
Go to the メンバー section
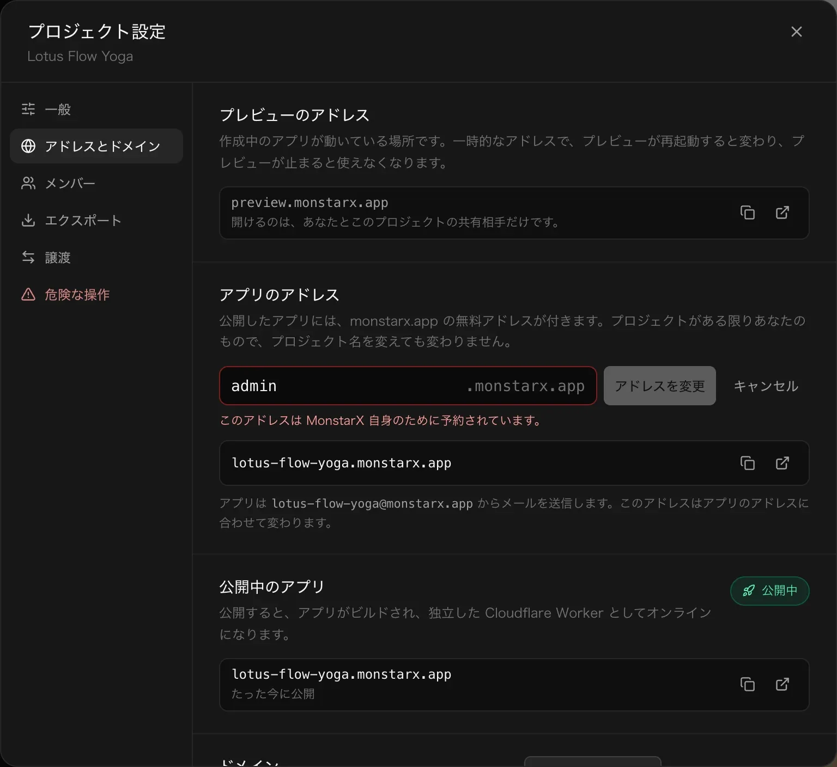(x=96, y=183)
